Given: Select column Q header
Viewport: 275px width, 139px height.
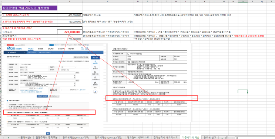Looking at the screenshot, I should click(262, 1).
